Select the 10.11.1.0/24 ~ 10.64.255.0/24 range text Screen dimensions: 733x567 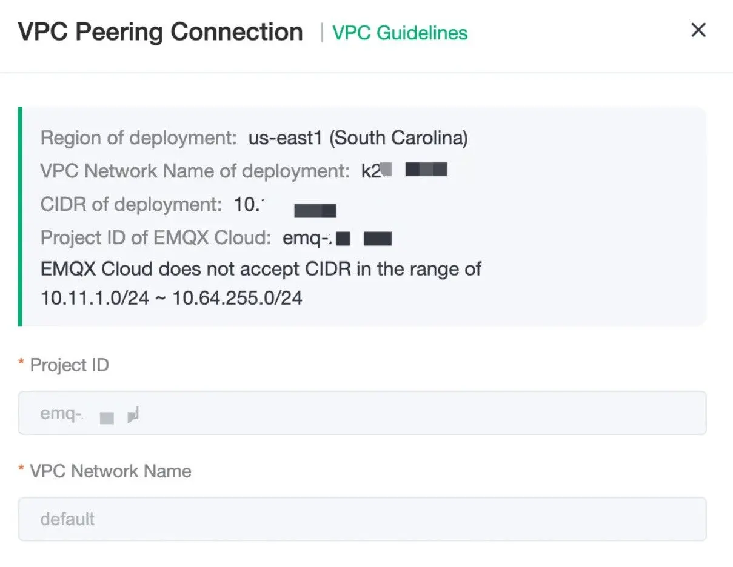(171, 298)
